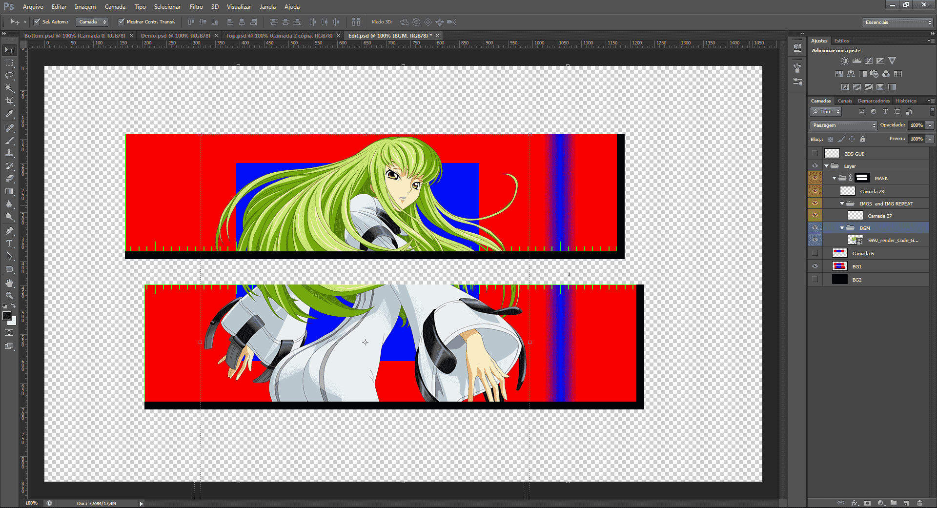
Task: Select the Eraser tool
Action: click(x=9, y=179)
